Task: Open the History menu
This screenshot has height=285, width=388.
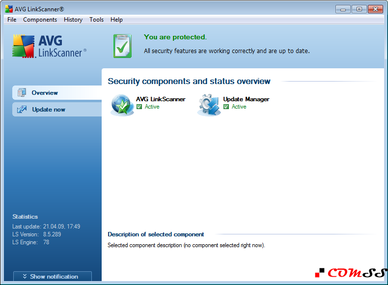Action: click(73, 20)
